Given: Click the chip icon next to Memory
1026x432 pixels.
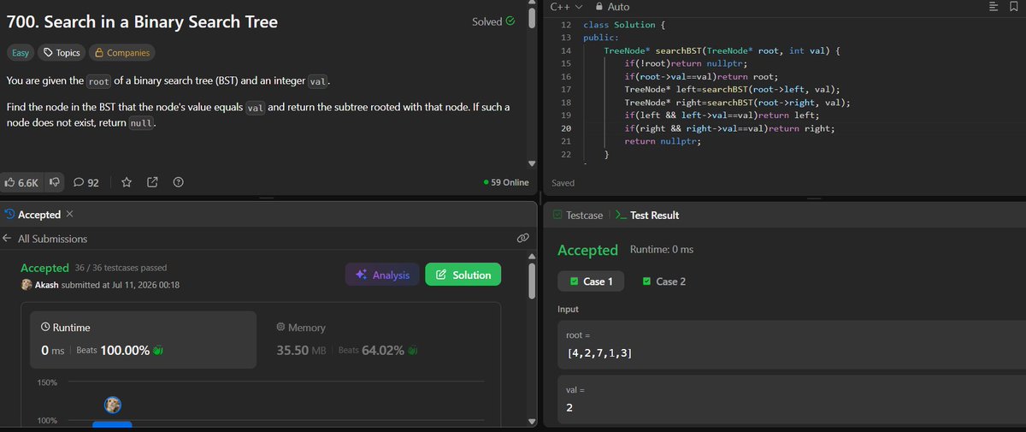Looking at the screenshot, I should [x=281, y=328].
